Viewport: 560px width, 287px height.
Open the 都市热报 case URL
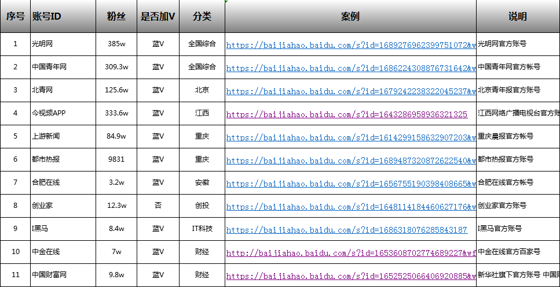[x=350, y=161]
